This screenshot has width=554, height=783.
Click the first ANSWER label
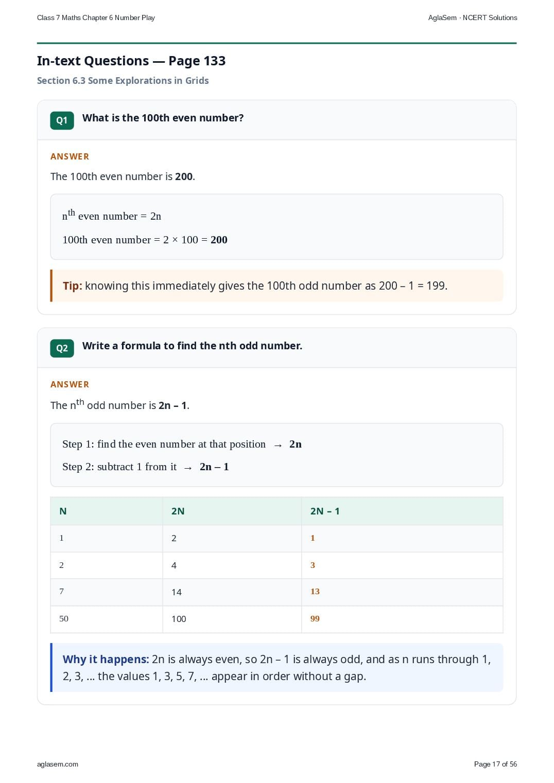[70, 156]
